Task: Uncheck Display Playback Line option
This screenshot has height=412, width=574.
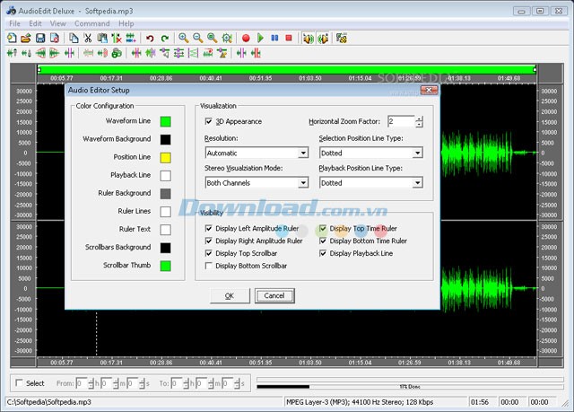Action: coord(323,253)
